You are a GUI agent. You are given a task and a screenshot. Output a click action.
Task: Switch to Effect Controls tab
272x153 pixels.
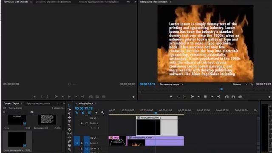pos(54,2)
